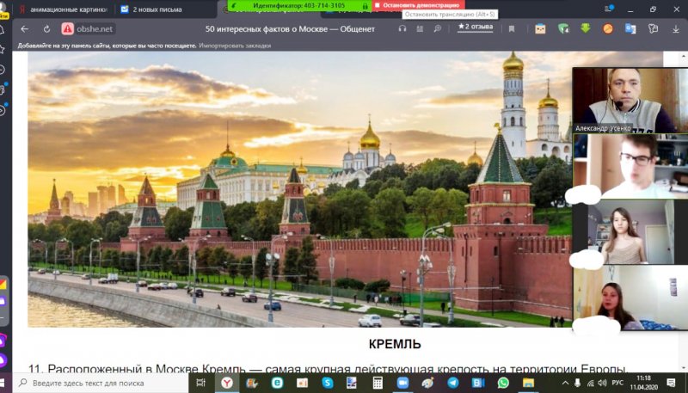The height and width of the screenshot is (393, 688).
Task: Open Yandex Browser from the taskbar
Action: coord(223,383)
